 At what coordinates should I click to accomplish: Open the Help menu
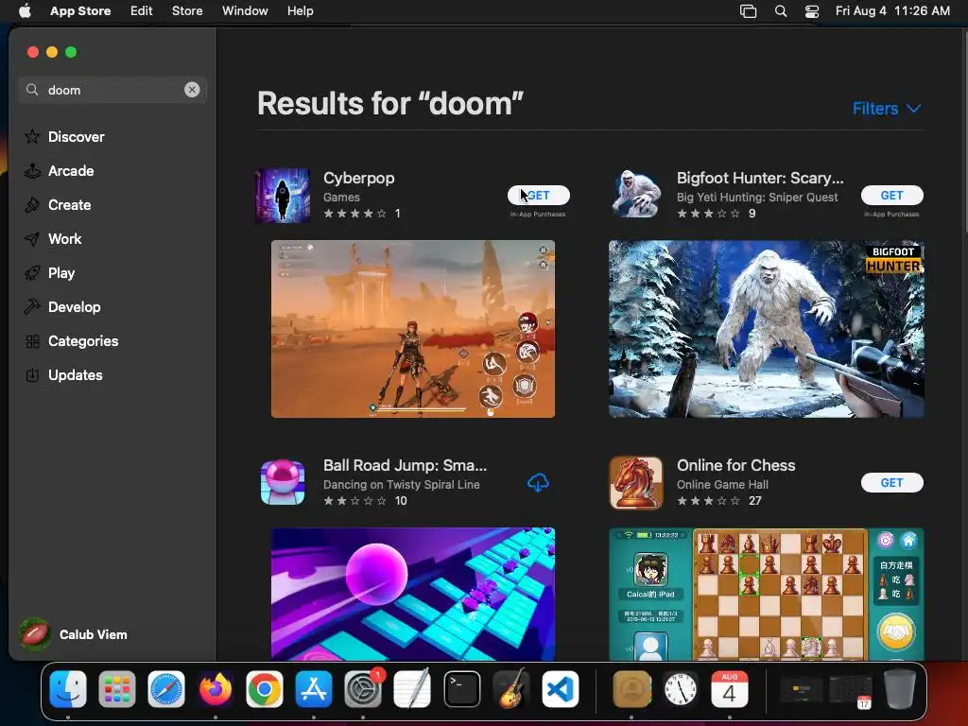(x=300, y=11)
